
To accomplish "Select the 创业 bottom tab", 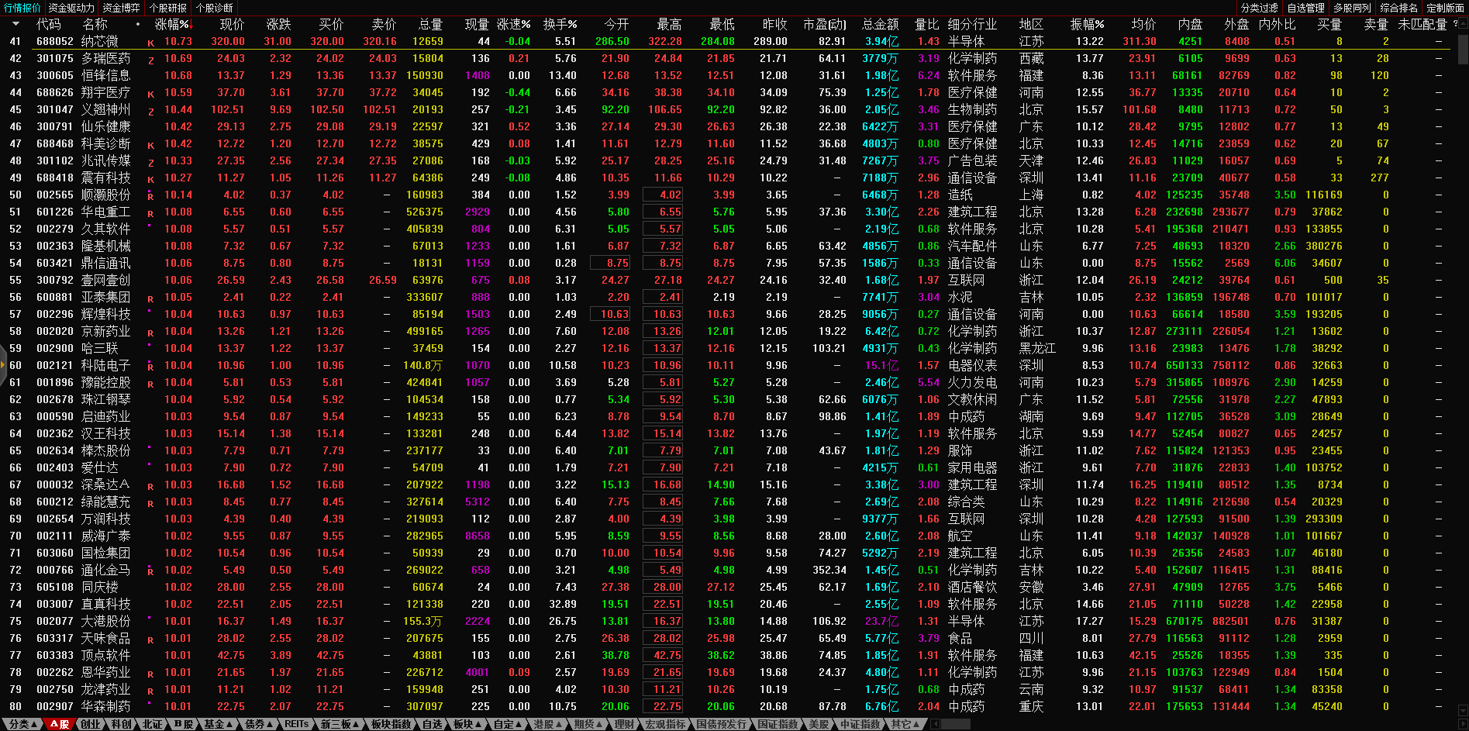I will pyautogui.click(x=90, y=724).
